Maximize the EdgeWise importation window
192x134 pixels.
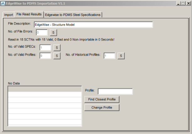(x=183, y=3)
